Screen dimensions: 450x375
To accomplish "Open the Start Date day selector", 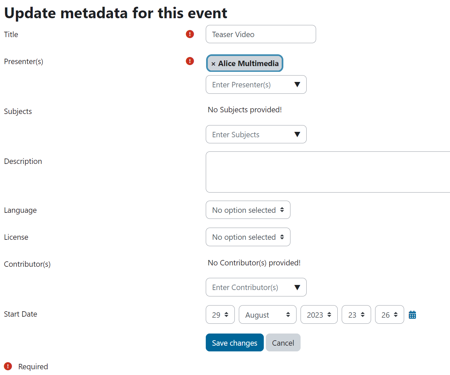I will 220,315.
